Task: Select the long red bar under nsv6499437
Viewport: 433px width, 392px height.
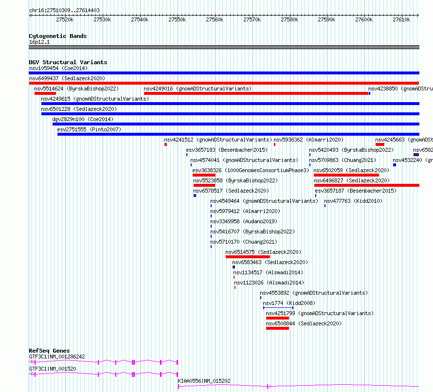Action: point(224,83)
